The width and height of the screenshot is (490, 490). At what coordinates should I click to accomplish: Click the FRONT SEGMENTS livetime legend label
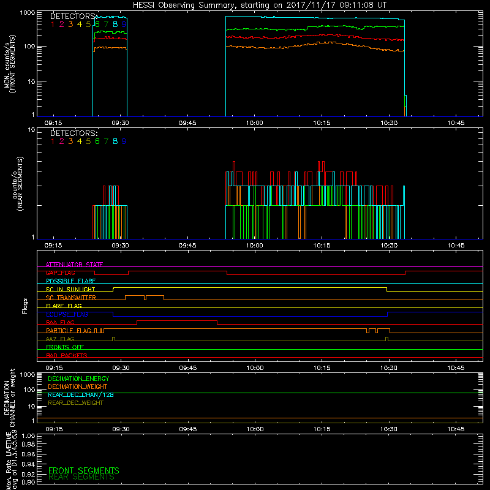pyautogui.click(x=84, y=470)
